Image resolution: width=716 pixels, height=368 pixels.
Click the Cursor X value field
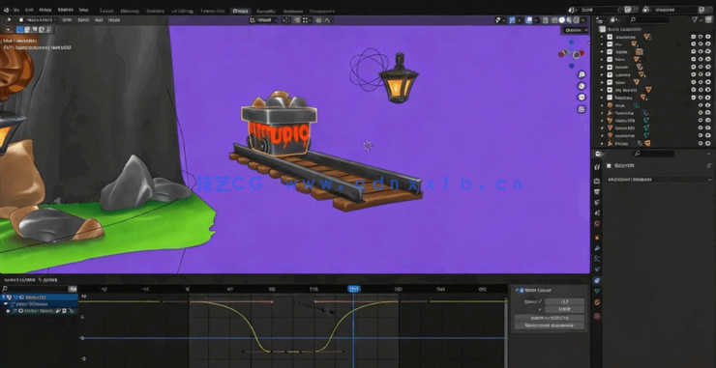tap(564, 301)
